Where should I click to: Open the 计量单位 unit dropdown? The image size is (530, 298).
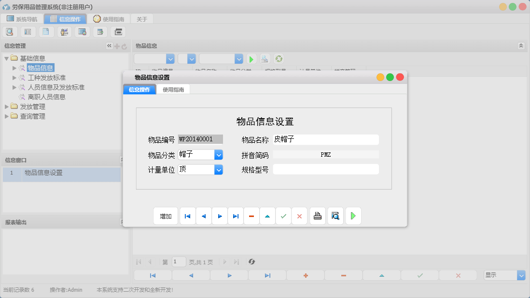tap(218, 169)
